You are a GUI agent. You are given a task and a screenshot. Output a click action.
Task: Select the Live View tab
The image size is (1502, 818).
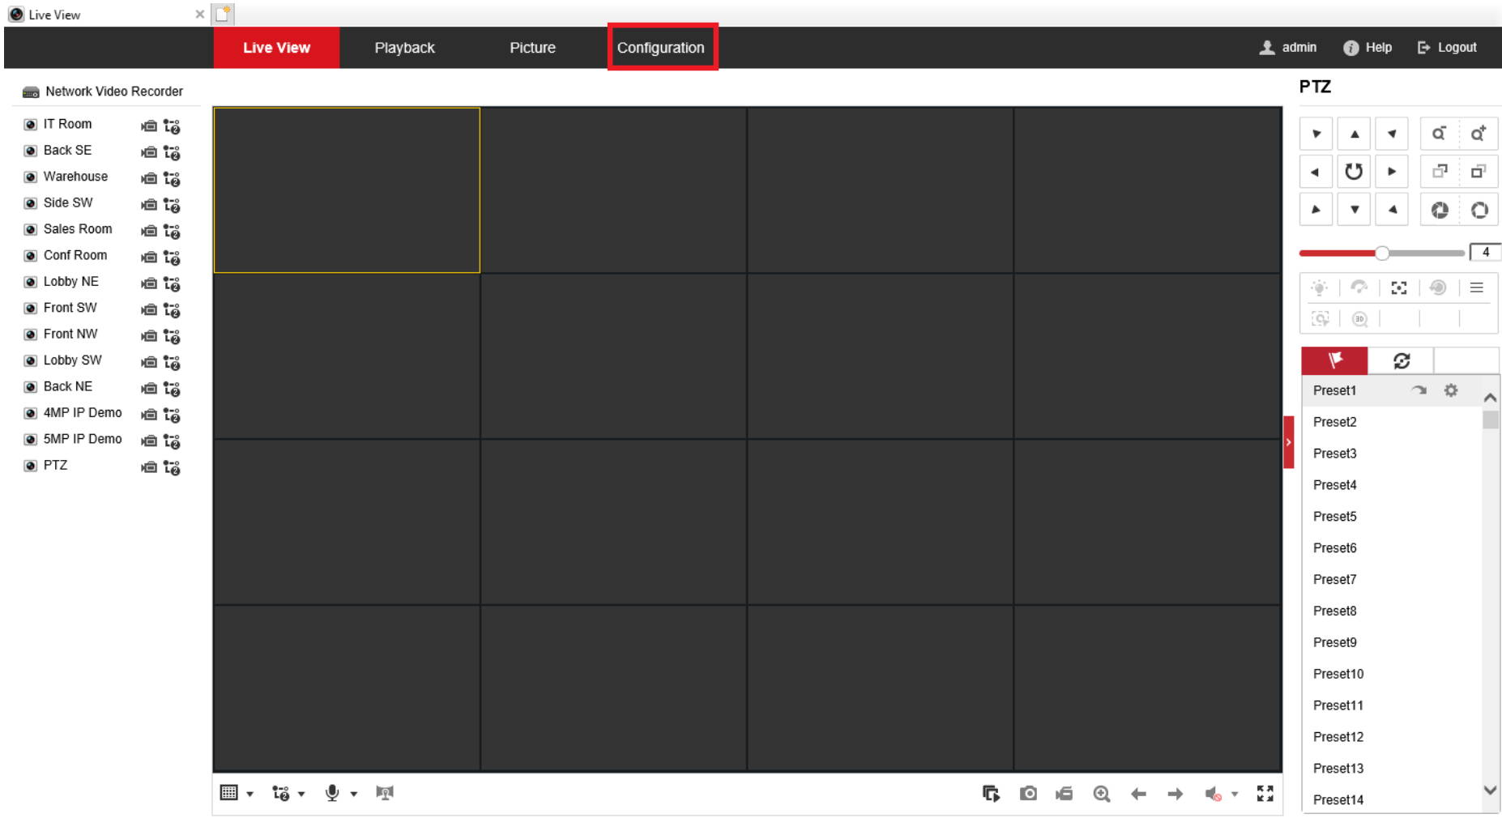[276, 48]
